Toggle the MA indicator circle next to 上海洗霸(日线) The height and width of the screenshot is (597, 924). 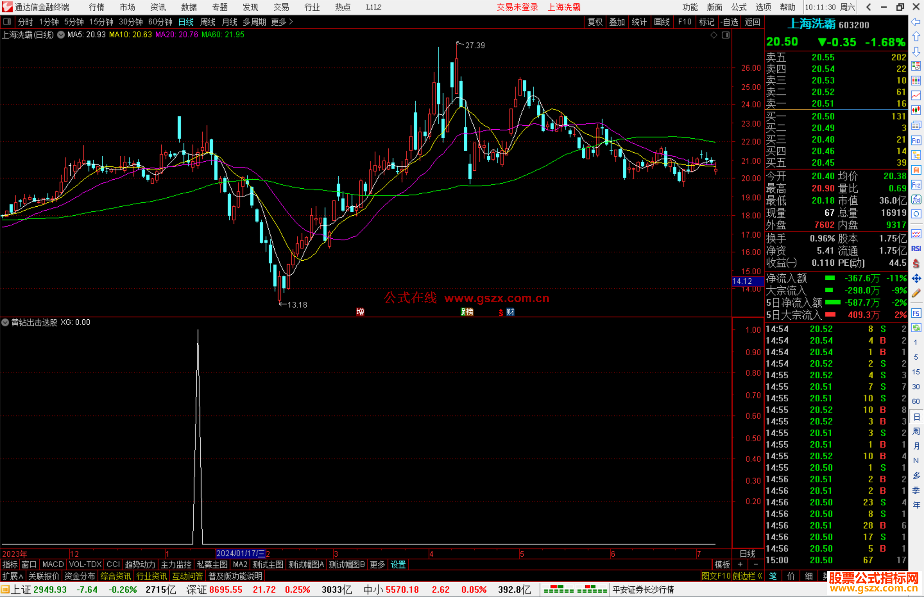pos(61,35)
